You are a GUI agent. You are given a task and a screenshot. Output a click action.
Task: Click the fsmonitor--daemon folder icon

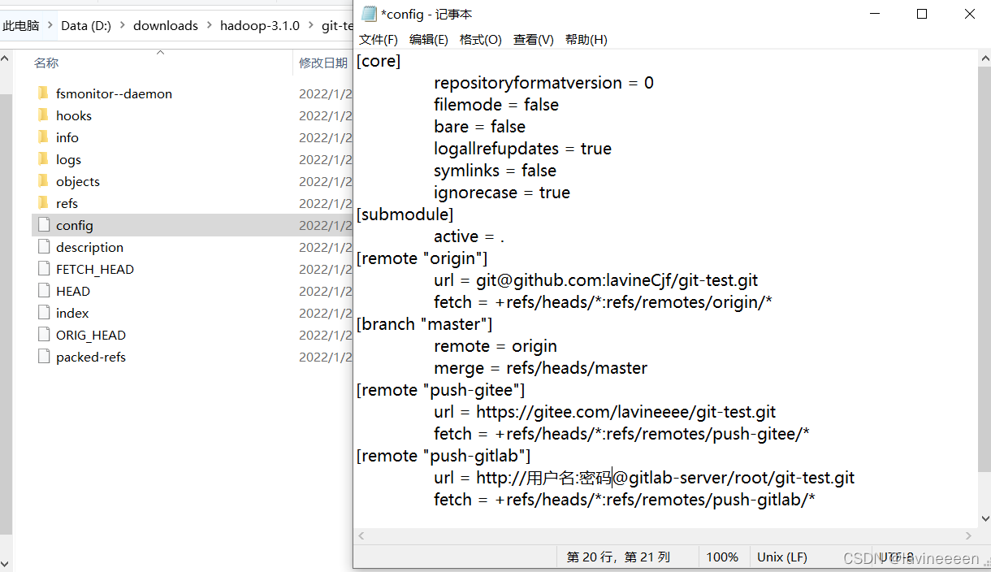pos(44,93)
